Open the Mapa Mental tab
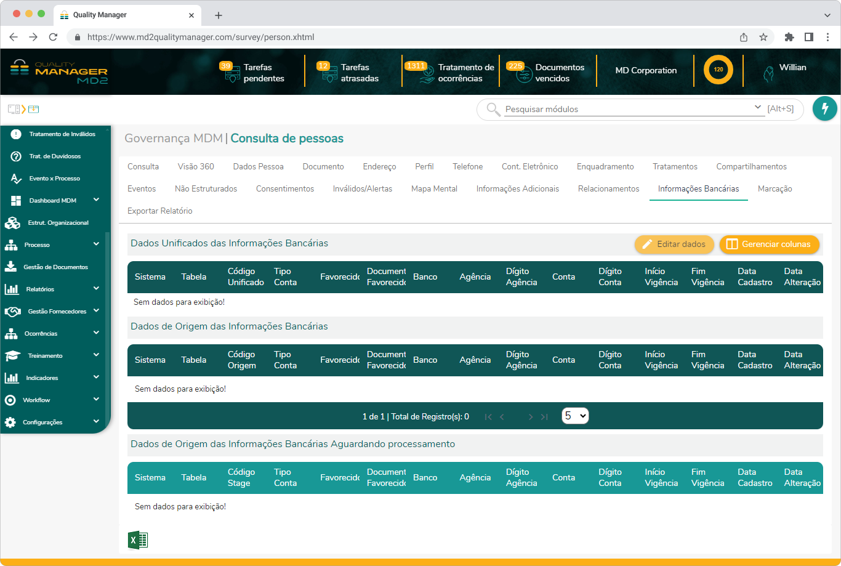The height and width of the screenshot is (566, 841). [x=434, y=188]
